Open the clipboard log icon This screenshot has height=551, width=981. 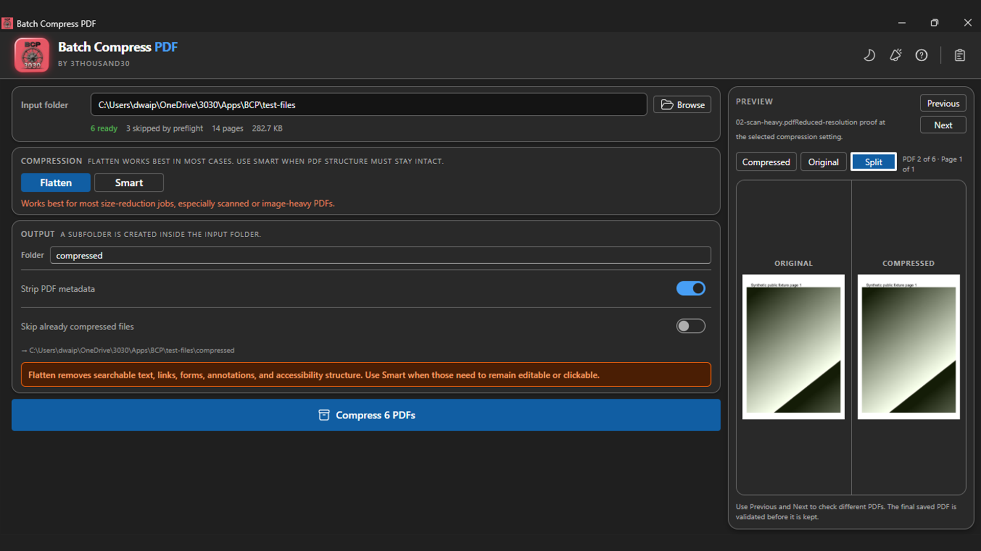(960, 55)
